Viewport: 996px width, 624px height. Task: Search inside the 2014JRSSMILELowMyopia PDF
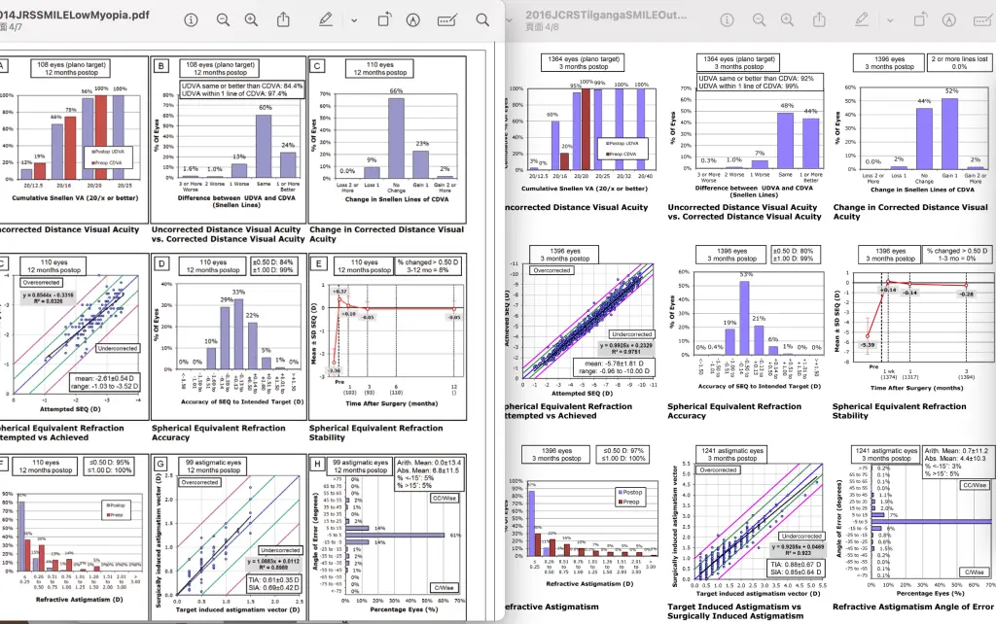point(482,20)
